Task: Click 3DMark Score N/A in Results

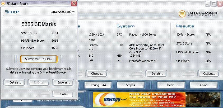Action: pos(208,35)
